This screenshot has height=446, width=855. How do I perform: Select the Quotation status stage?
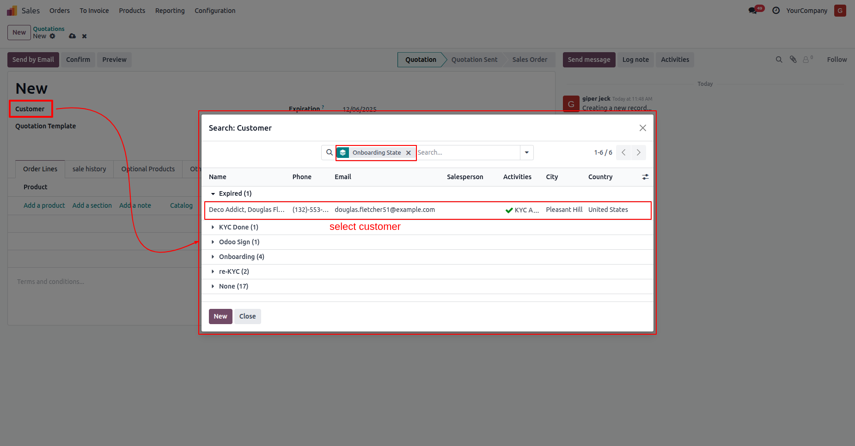tap(421, 60)
